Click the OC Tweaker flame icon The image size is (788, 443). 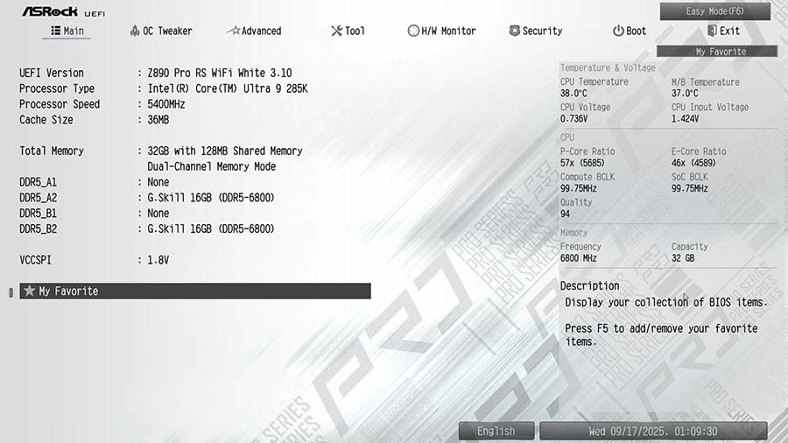tap(134, 31)
